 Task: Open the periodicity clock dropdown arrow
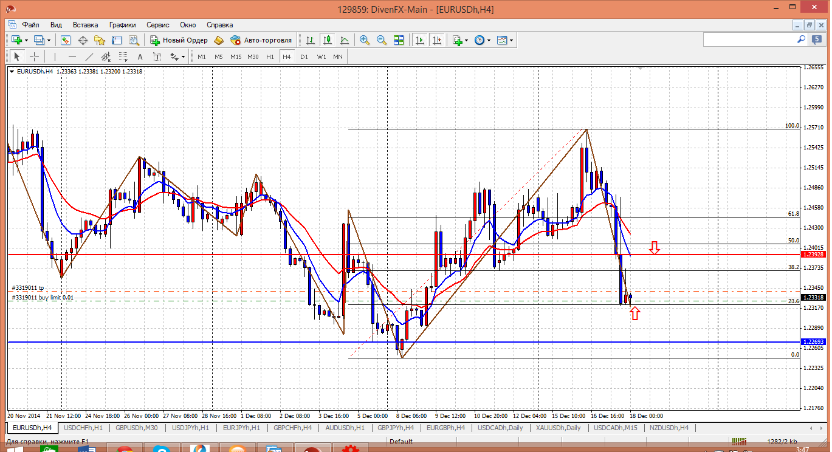pyautogui.click(x=489, y=41)
